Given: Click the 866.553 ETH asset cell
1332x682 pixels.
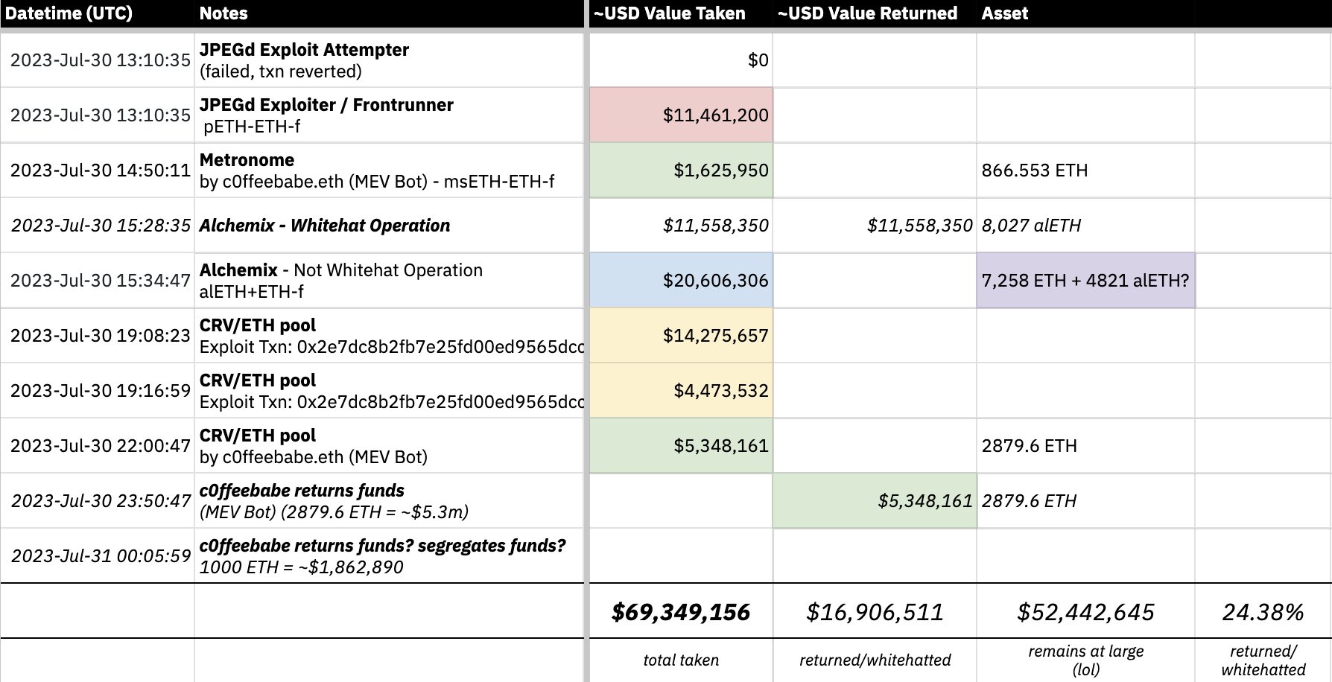Looking at the screenshot, I should 1085,170.
